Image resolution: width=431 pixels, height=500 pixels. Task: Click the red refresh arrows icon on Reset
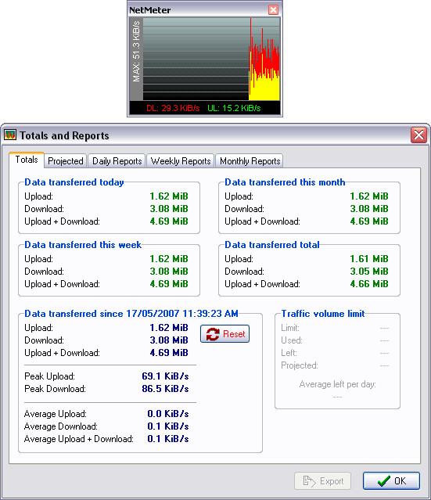[x=213, y=334]
